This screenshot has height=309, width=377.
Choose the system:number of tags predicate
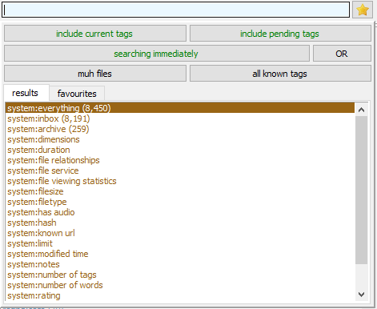(x=52, y=275)
